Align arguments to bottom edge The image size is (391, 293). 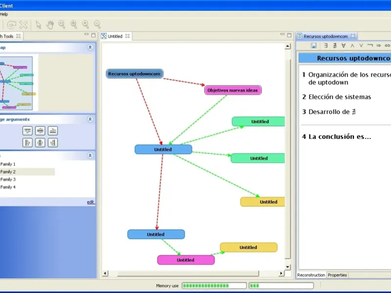tap(53, 130)
